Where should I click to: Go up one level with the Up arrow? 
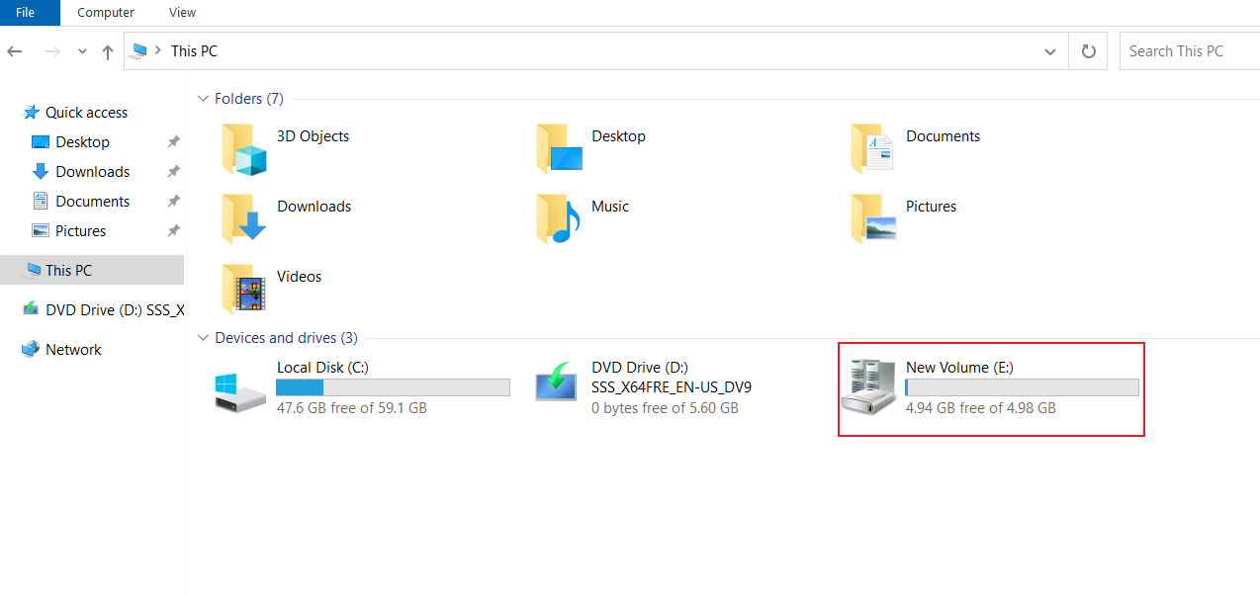click(108, 51)
